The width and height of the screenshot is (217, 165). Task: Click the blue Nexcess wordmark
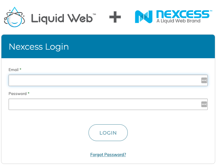183,14
